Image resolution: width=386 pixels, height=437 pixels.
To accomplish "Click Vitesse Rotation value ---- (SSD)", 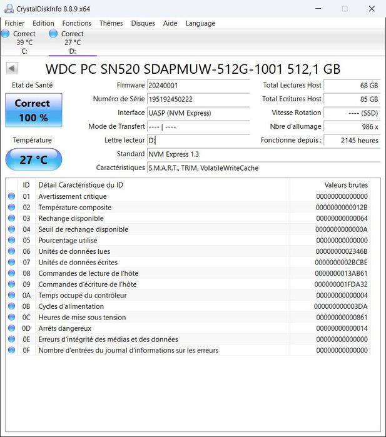I will pyautogui.click(x=352, y=113).
